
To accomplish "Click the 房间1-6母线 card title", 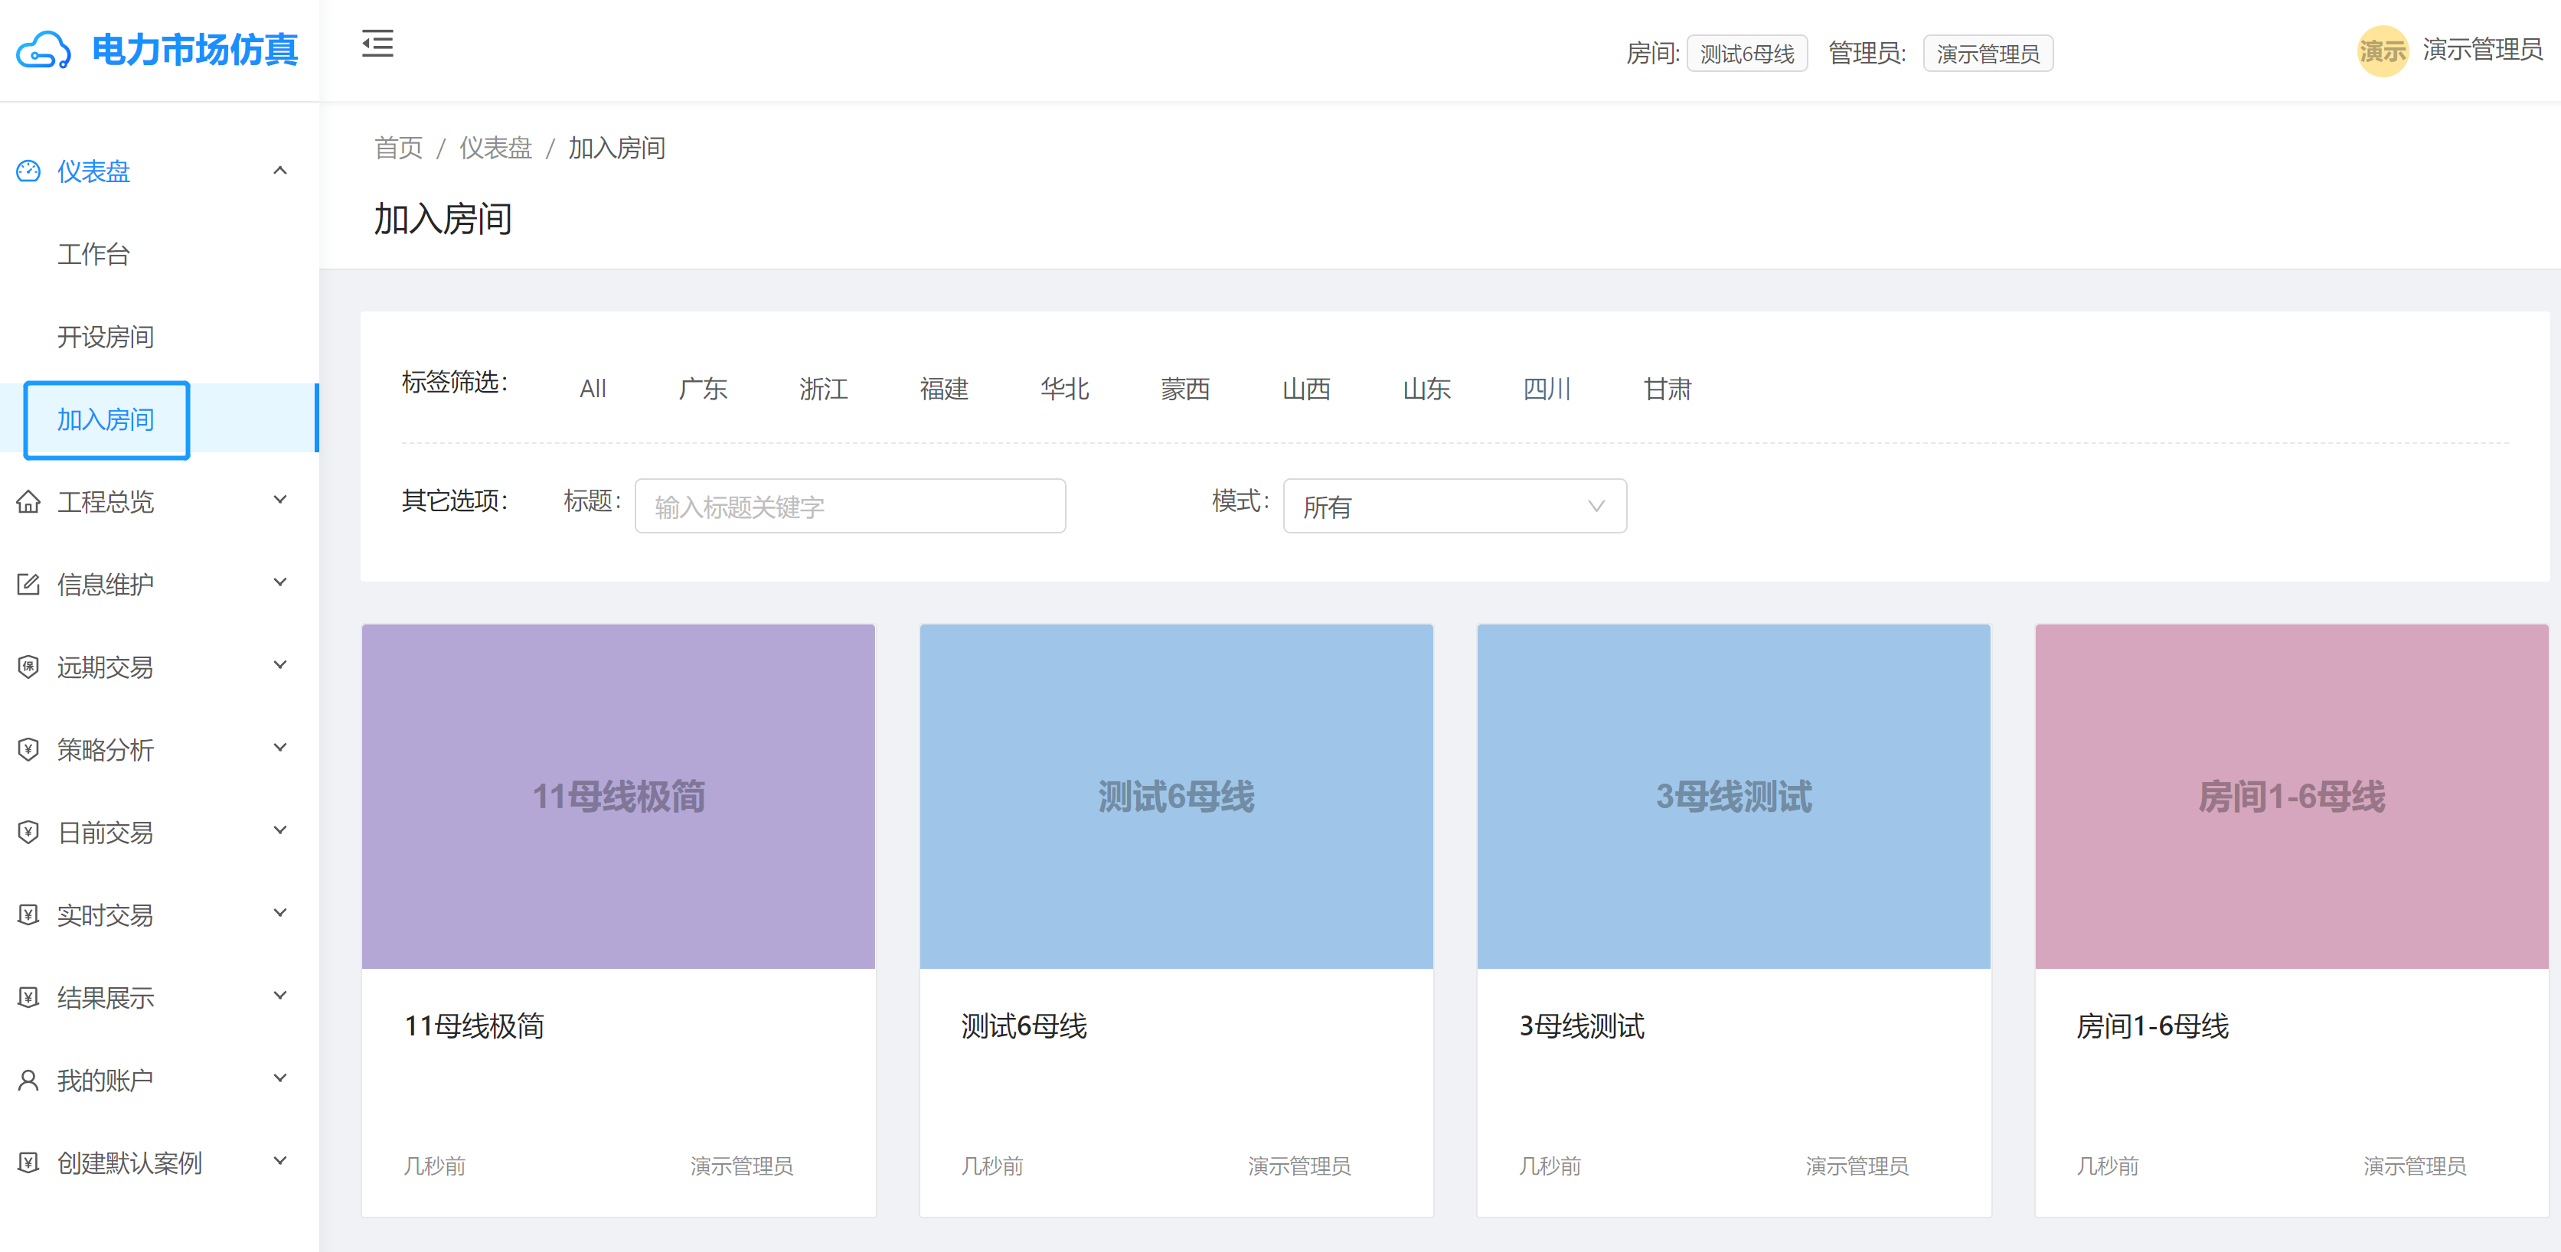I will click(2152, 1026).
